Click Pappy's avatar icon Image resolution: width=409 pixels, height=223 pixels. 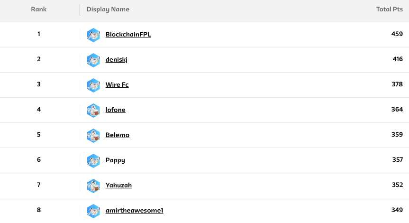pos(93,160)
